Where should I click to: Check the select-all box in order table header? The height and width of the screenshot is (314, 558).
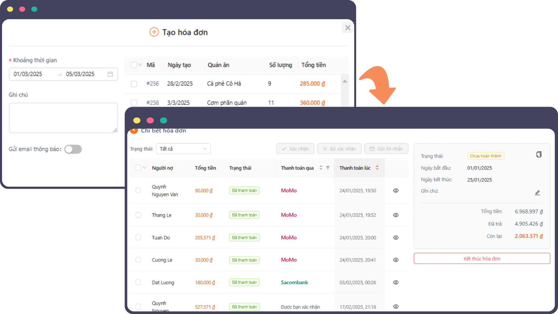point(134,65)
